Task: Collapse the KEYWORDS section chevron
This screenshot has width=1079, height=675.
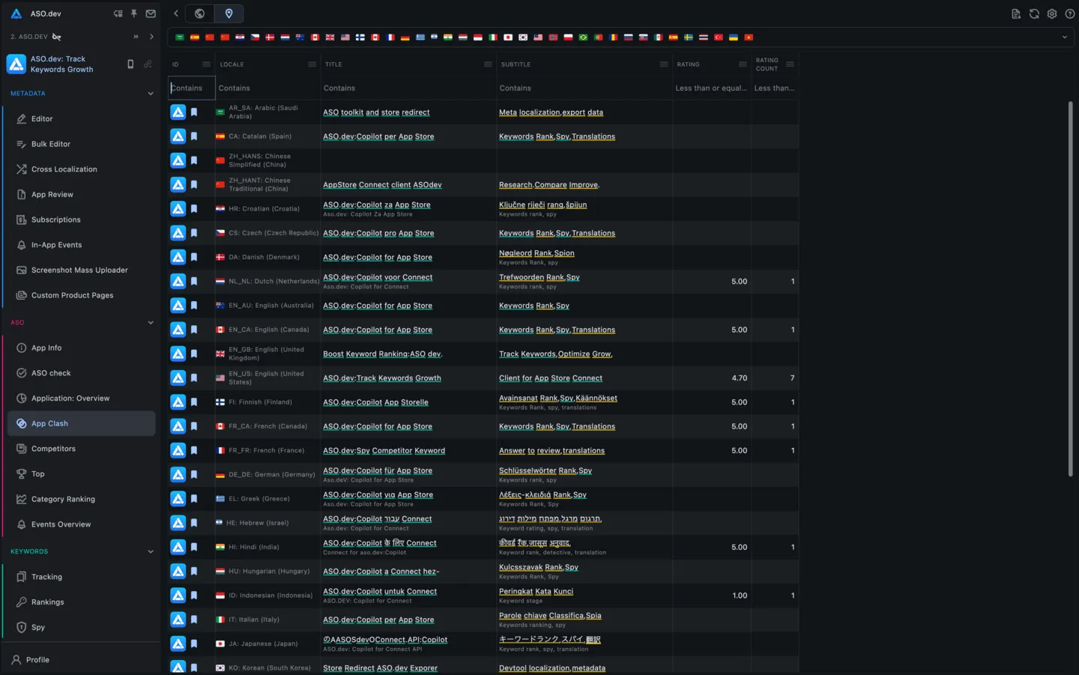Action: 151,551
